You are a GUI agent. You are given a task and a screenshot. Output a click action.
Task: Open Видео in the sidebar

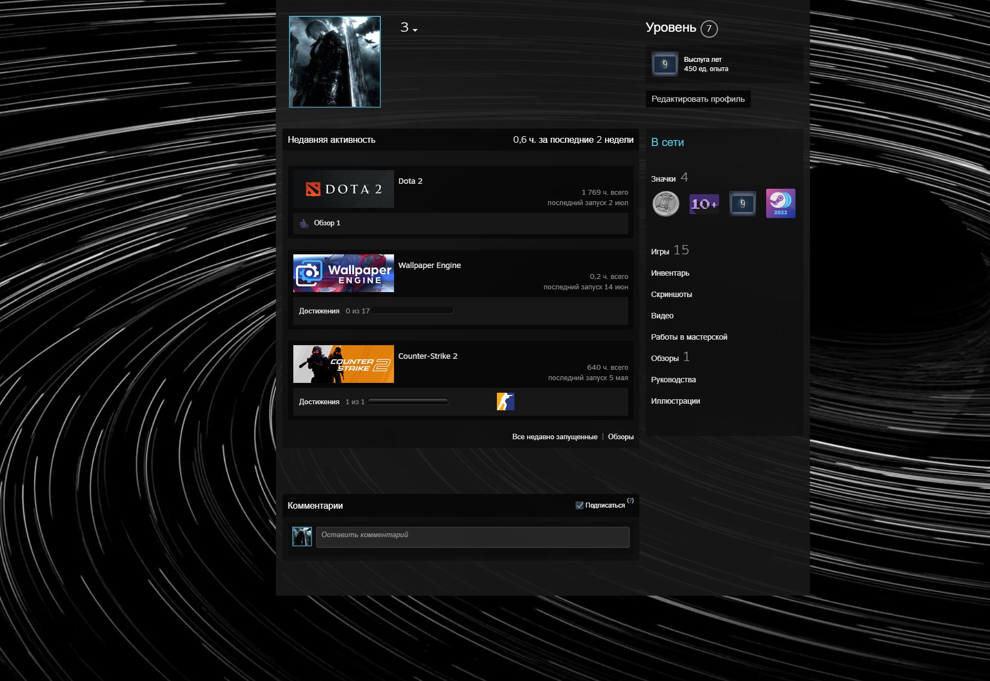(x=662, y=316)
